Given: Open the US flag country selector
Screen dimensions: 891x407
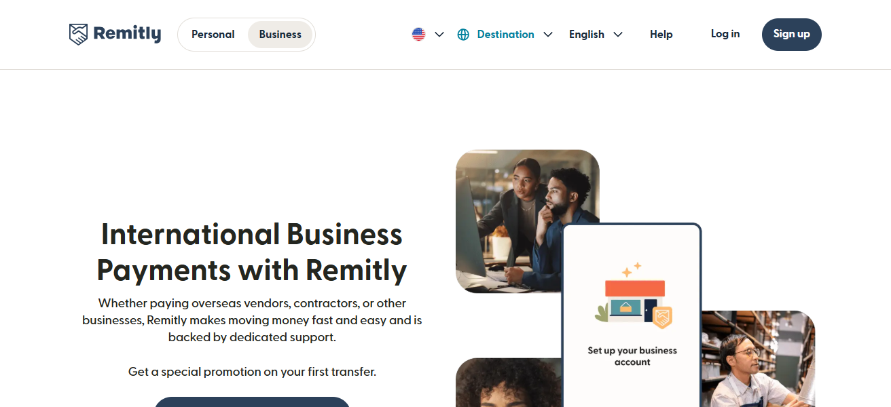Looking at the screenshot, I should tap(418, 34).
